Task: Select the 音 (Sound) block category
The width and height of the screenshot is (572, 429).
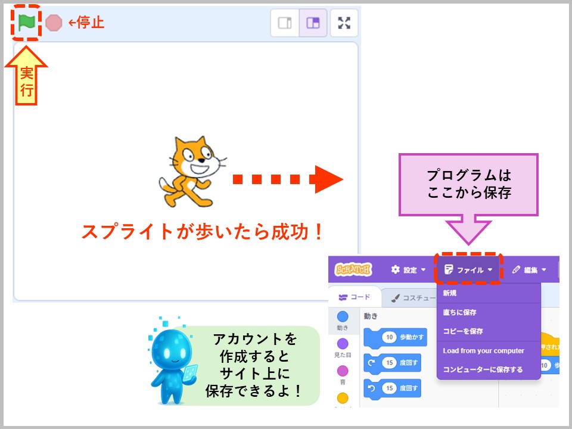Action: coord(343,369)
